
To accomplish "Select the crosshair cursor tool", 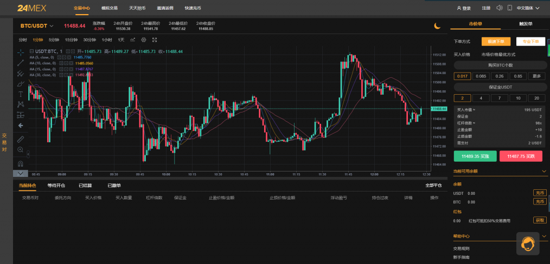I will (20, 52).
